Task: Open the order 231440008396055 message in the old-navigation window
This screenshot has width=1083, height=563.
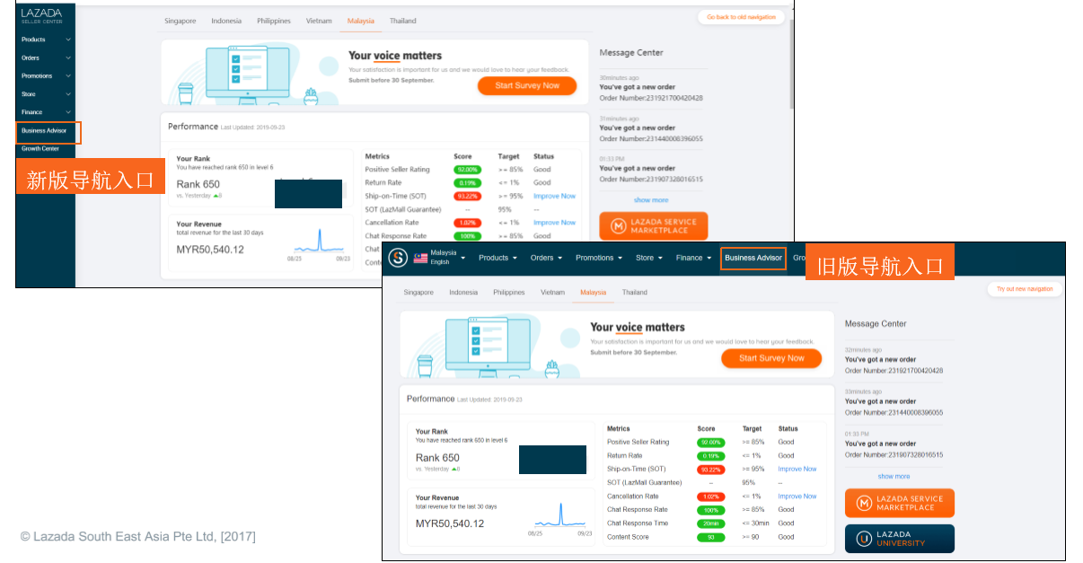Action: click(x=894, y=402)
